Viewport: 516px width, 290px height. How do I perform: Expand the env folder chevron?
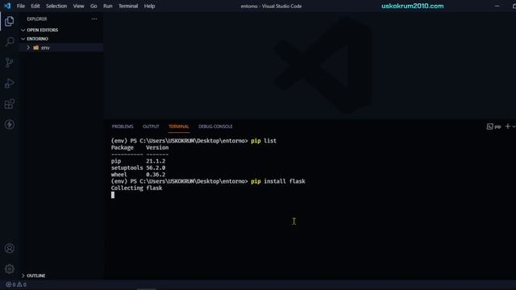pyautogui.click(x=28, y=48)
